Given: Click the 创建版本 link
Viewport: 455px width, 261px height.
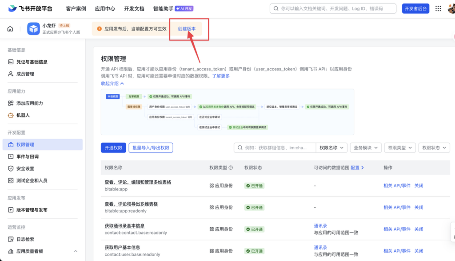Looking at the screenshot, I should click(187, 29).
